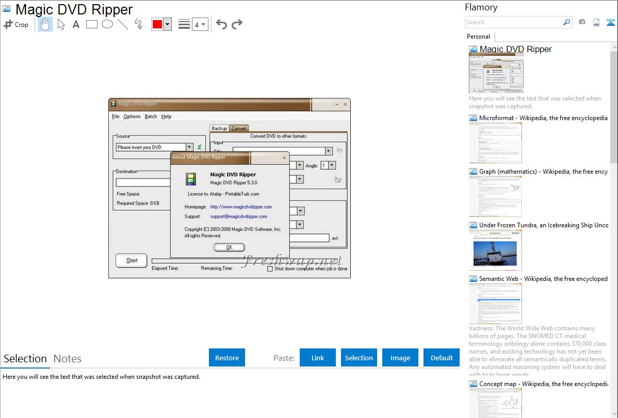Click the camera capture icon
Viewport: 618px width, 418px height.
pos(582,22)
